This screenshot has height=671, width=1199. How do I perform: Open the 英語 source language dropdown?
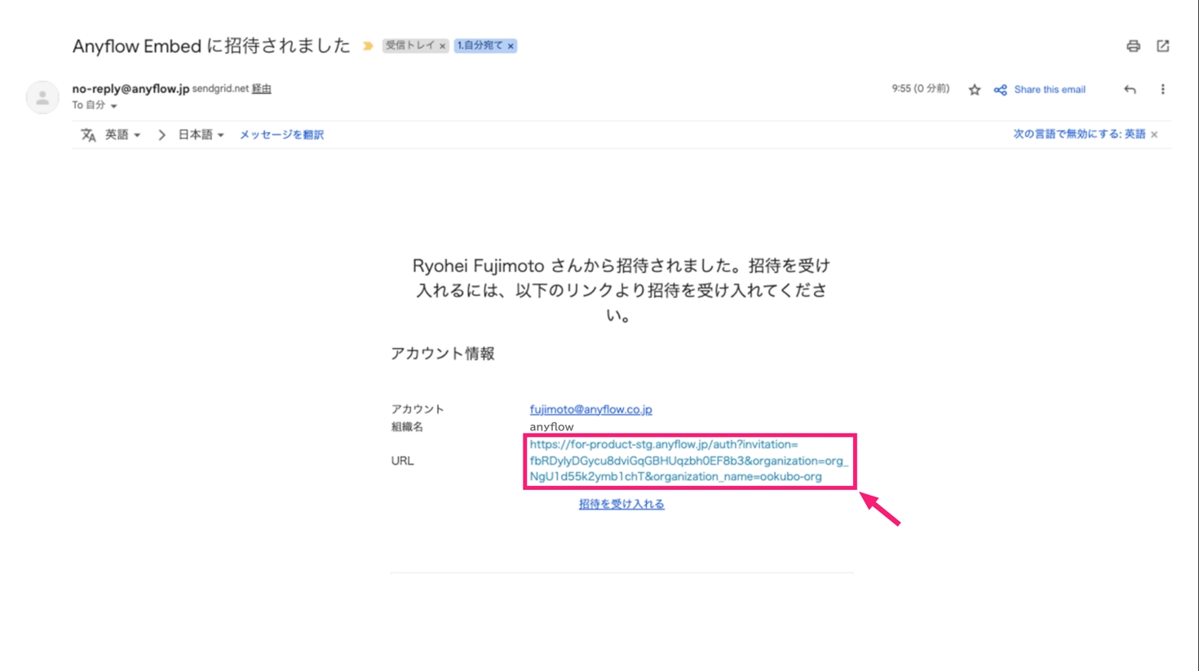click(x=122, y=135)
